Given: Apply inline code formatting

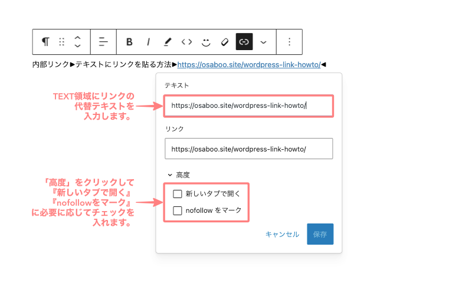Looking at the screenshot, I should coord(186,42).
